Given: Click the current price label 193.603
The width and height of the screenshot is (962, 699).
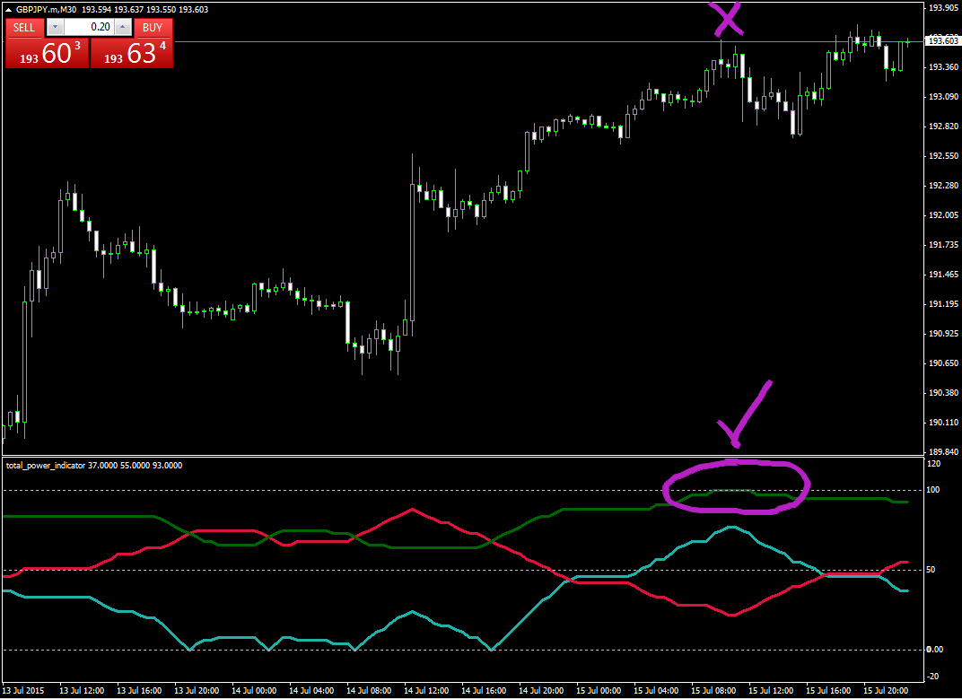Looking at the screenshot, I should pyautogui.click(x=943, y=41).
